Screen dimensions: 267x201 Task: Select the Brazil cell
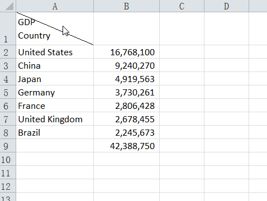point(55,132)
